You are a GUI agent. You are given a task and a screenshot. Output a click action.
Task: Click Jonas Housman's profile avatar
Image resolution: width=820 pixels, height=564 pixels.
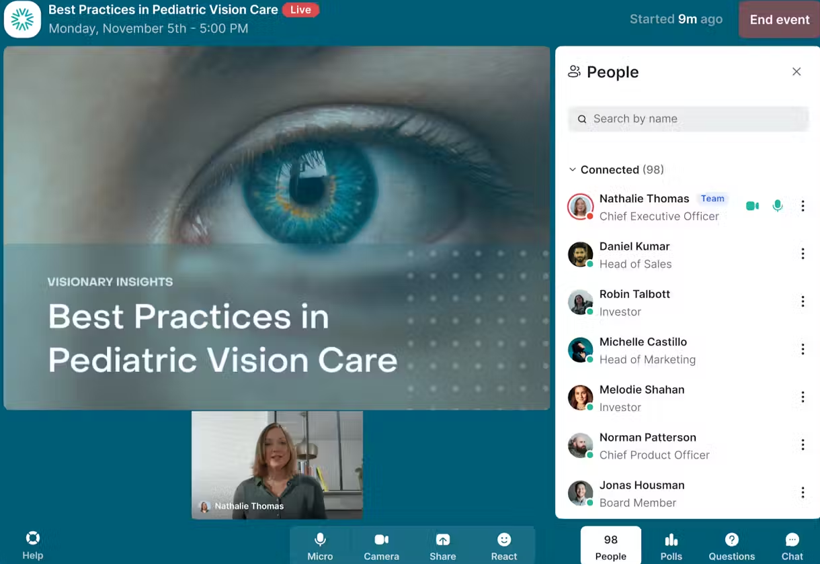click(x=580, y=493)
